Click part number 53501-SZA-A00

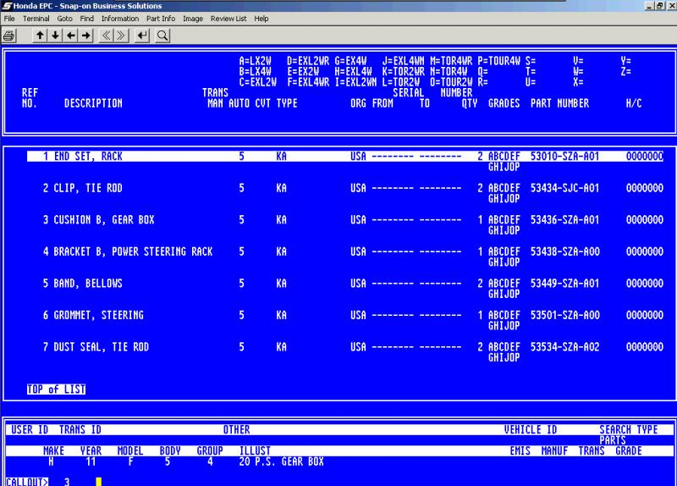564,315
